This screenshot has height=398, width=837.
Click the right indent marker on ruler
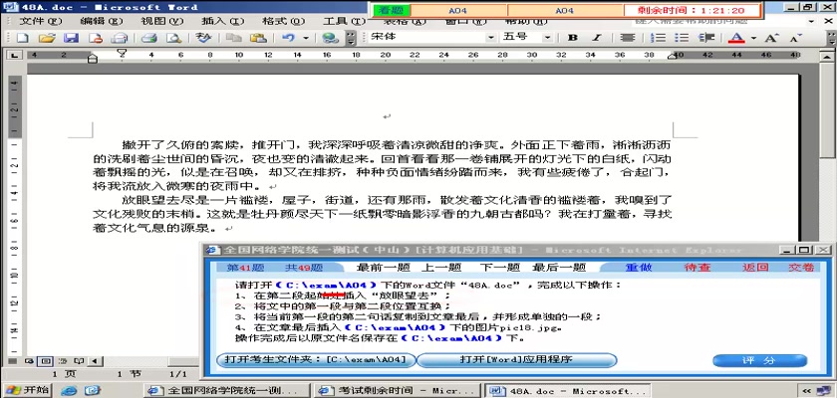coord(674,56)
